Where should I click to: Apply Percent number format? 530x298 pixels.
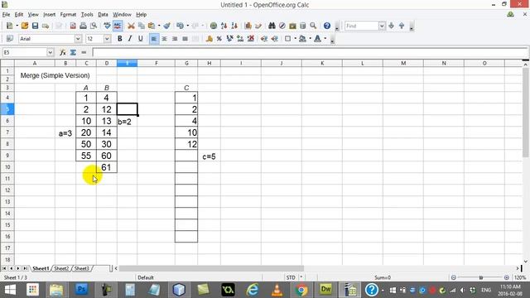pyautogui.click(x=219, y=39)
